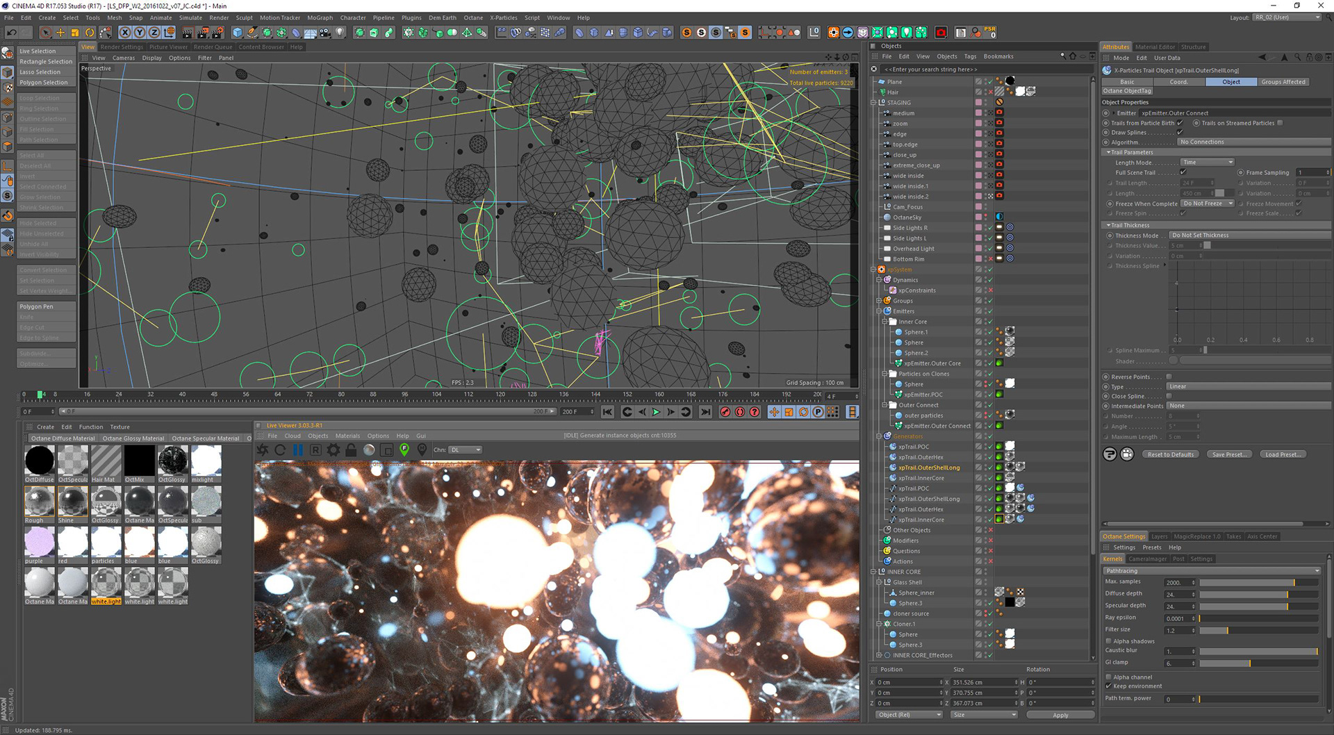The width and height of the screenshot is (1334, 735).
Task: Add a Light object from toolbar
Action: [x=340, y=33]
